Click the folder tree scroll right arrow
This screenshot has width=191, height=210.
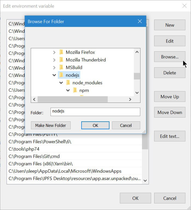(x=130, y=99)
